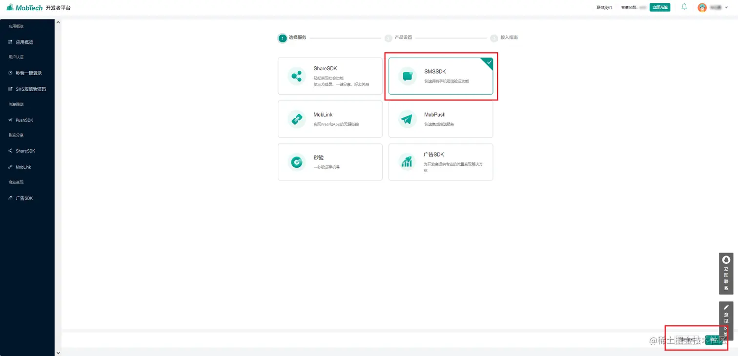Click the green next-step button at bottom right
Viewport: 738px width, 356px height.
714,340
